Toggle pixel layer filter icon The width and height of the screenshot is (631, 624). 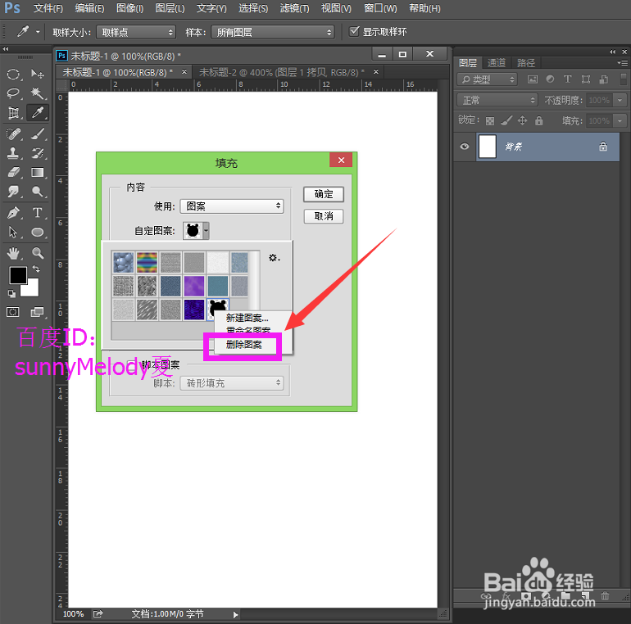pos(533,79)
